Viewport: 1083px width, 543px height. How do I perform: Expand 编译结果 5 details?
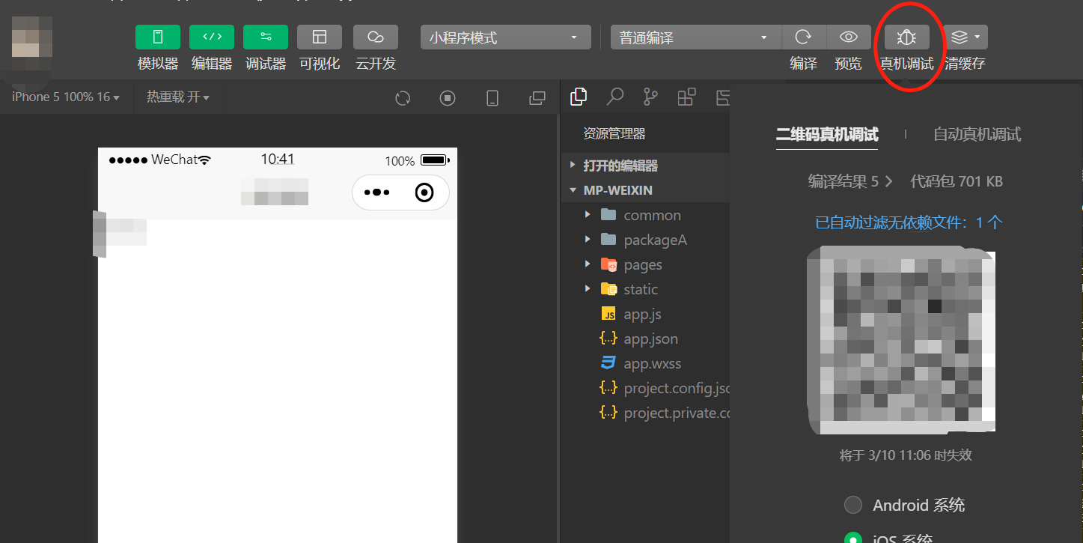(850, 181)
